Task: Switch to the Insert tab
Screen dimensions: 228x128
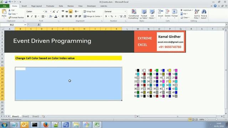Action: coord(24,6)
